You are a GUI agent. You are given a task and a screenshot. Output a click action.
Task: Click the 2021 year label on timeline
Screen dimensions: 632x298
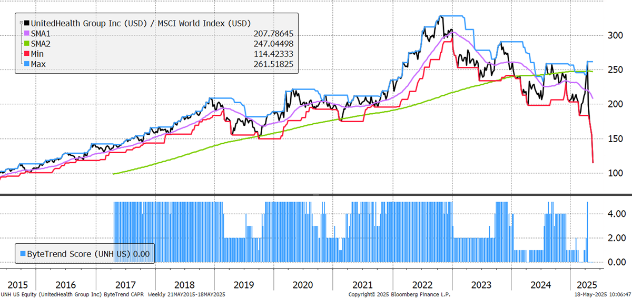click(x=362, y=284)
